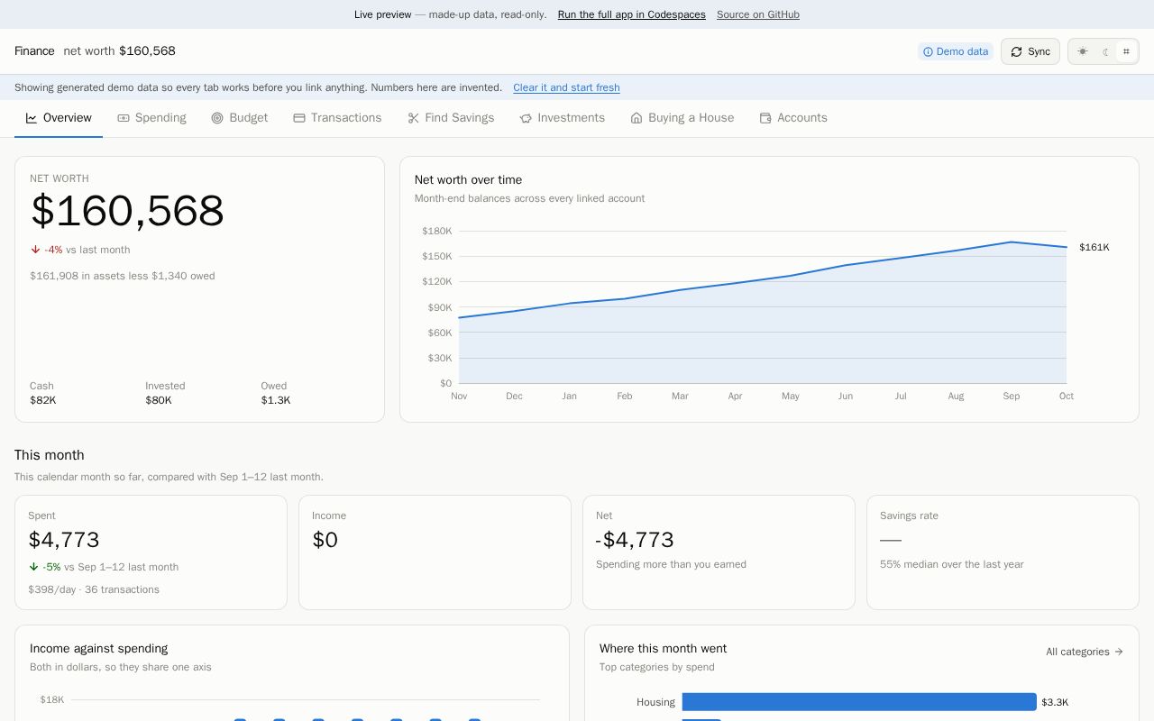Open the Accounts tab
Screen dimensions: 1154x721
coord(793,118)
